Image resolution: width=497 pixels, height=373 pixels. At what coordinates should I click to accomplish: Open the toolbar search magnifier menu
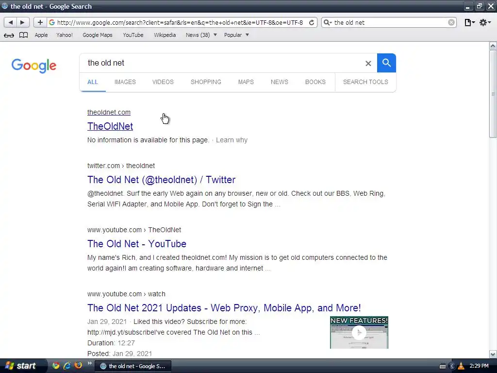[328, 22]
